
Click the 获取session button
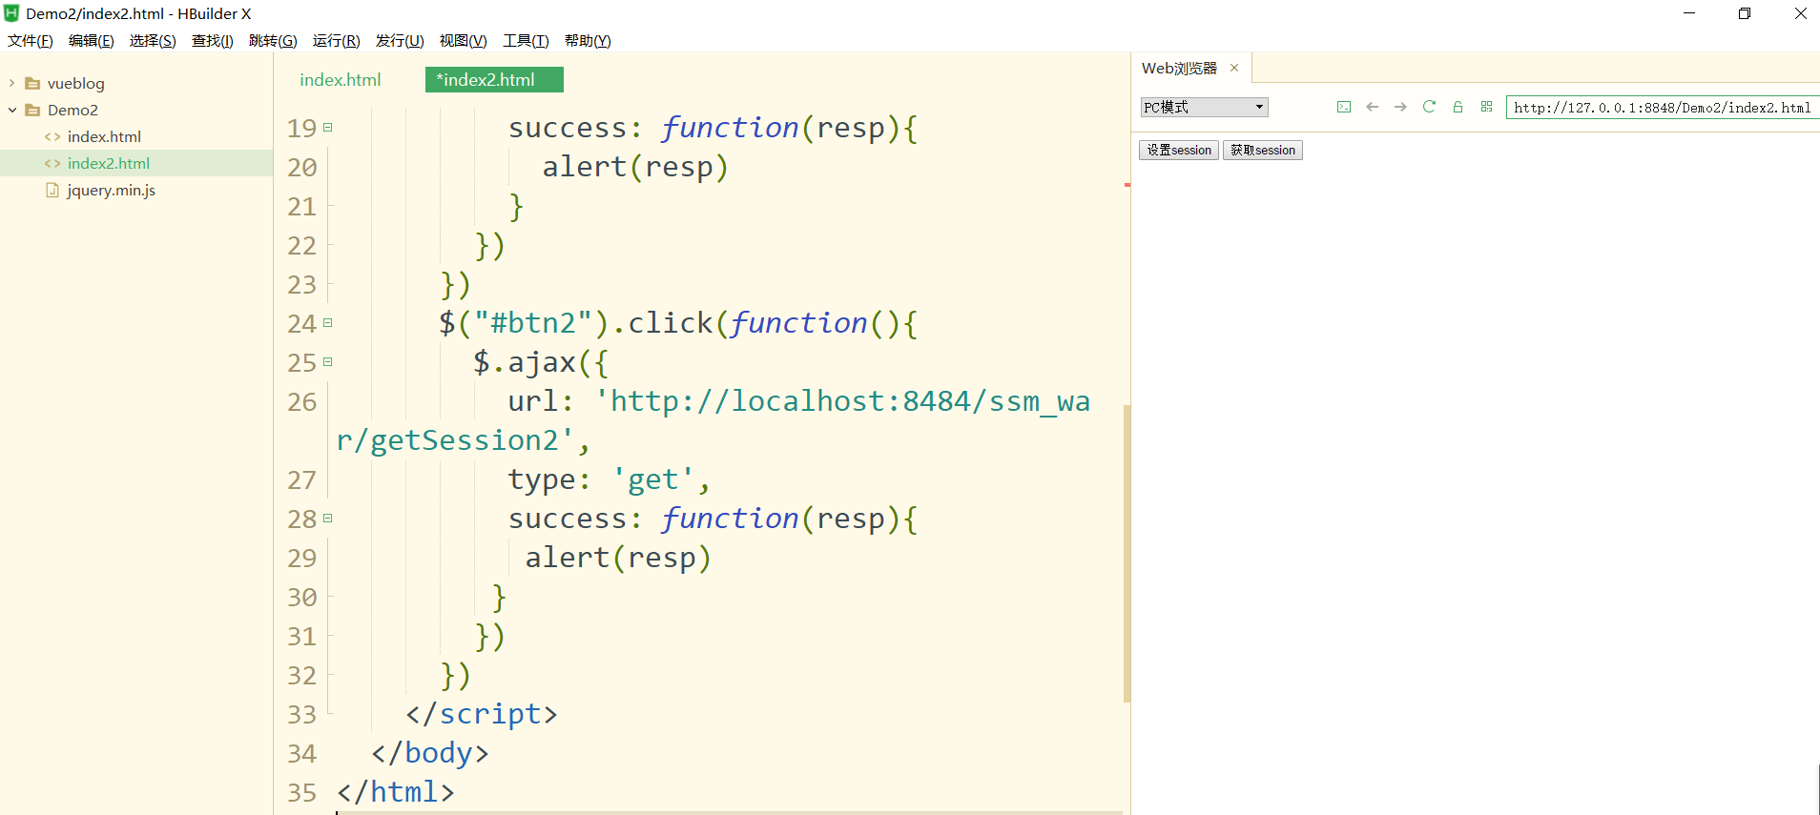[1263, 150]
